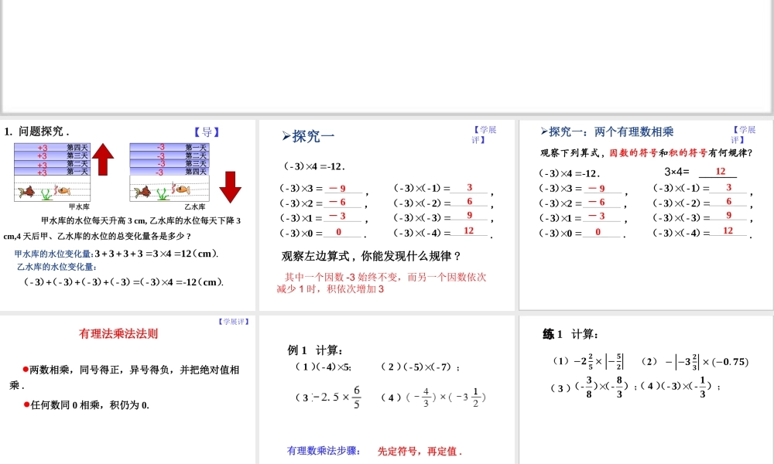Click the red bullet before 任何数同0相乘
The height and width of the screenshot is (464, 774).
[26, 404]
